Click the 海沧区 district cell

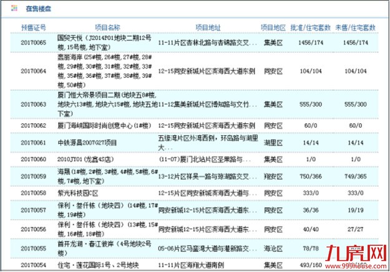coord(273,249)
